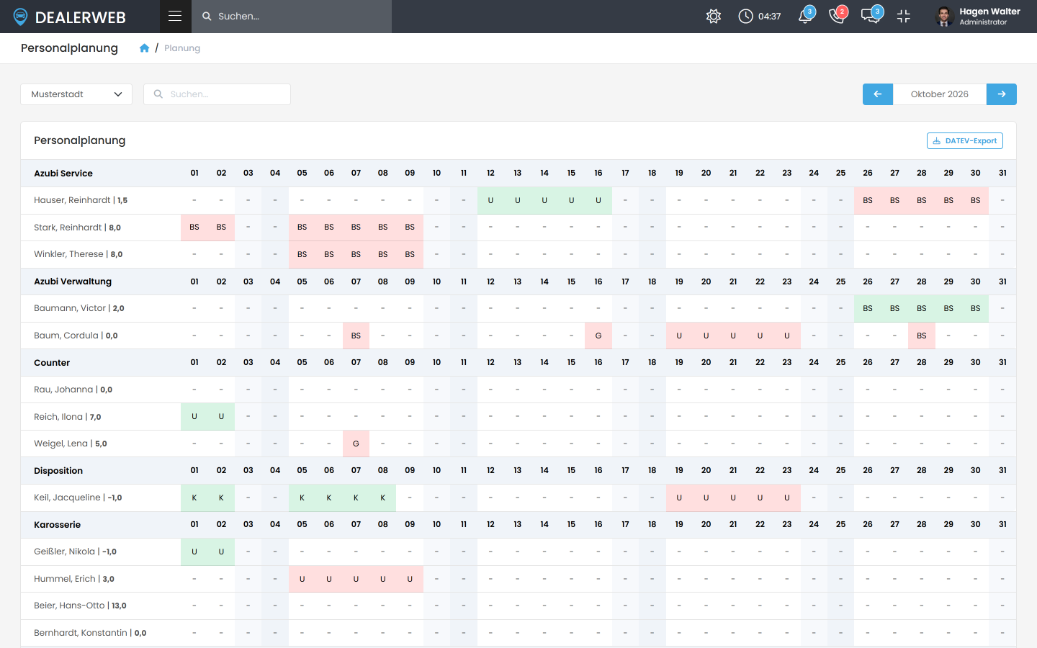The image size is (1037, 648).
Task: Open the chat messages icon
Action: tap(871, 16)
